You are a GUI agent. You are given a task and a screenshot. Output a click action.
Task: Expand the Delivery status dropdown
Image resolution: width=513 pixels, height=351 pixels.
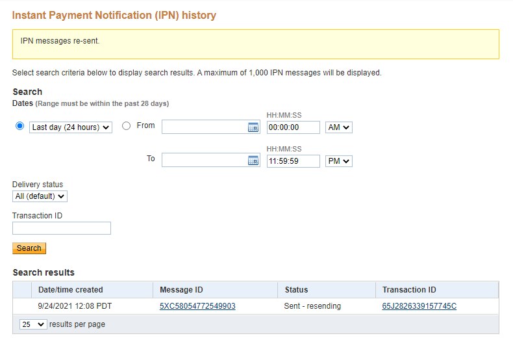[40, 196]
